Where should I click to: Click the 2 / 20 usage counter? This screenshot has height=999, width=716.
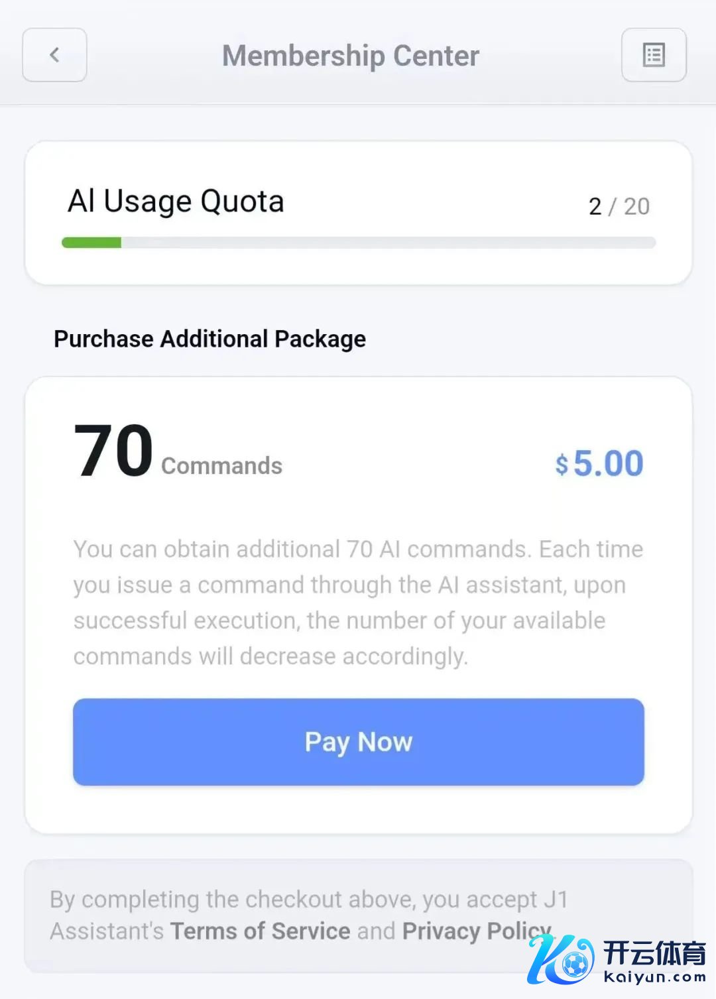click(619, 206)
